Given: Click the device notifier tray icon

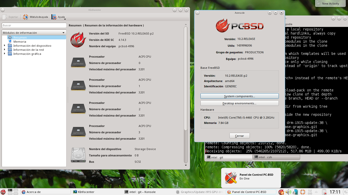Looking at the screenshot, I should pyautogui.click(x=324, y=192).
